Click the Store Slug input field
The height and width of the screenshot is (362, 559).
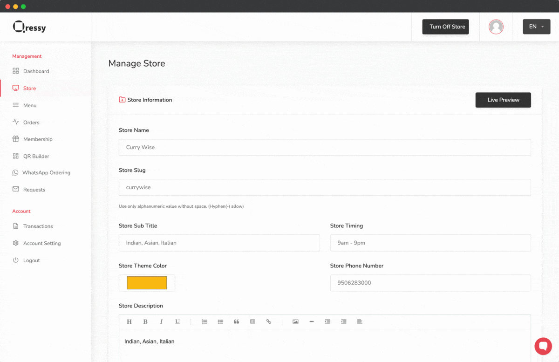(x=325, y=187)
